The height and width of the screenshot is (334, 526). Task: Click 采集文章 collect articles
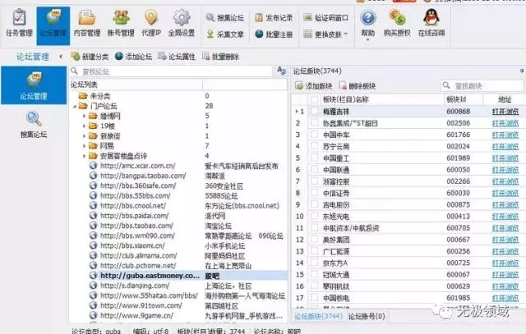click(225, 34)
